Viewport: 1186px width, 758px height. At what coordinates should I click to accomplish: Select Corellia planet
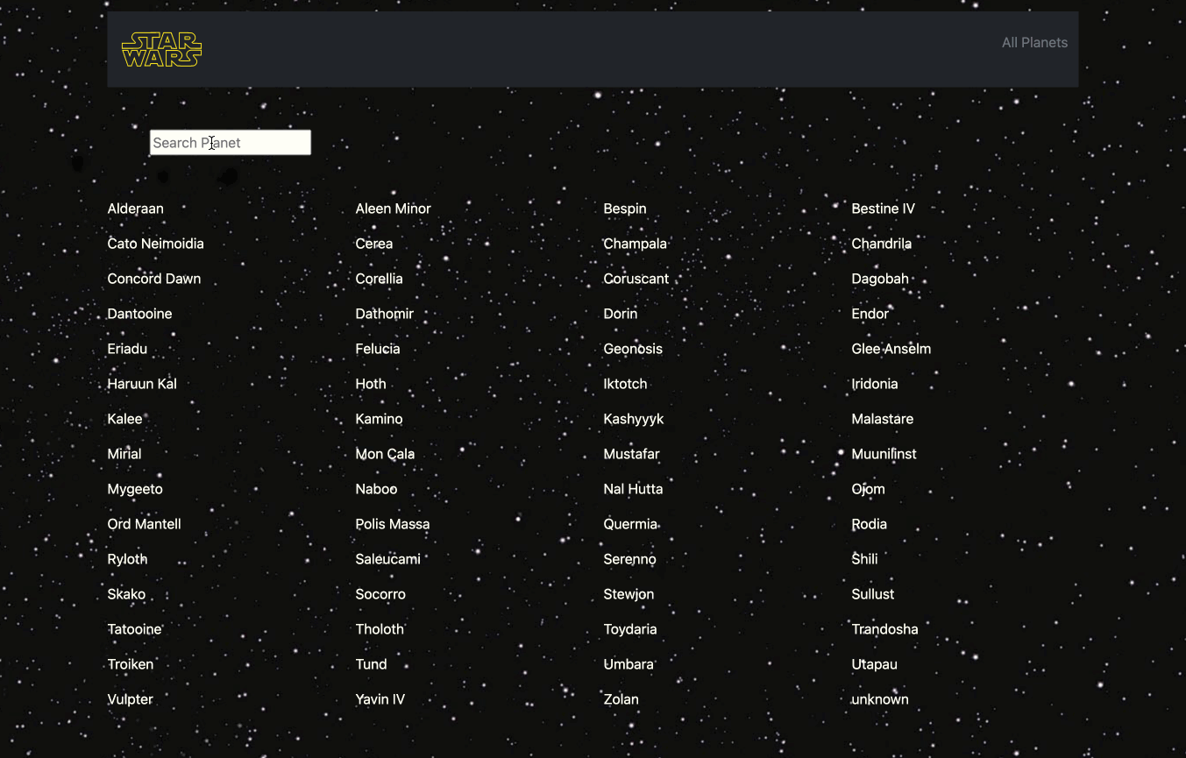pyautogui.click(x=379, y=279)
